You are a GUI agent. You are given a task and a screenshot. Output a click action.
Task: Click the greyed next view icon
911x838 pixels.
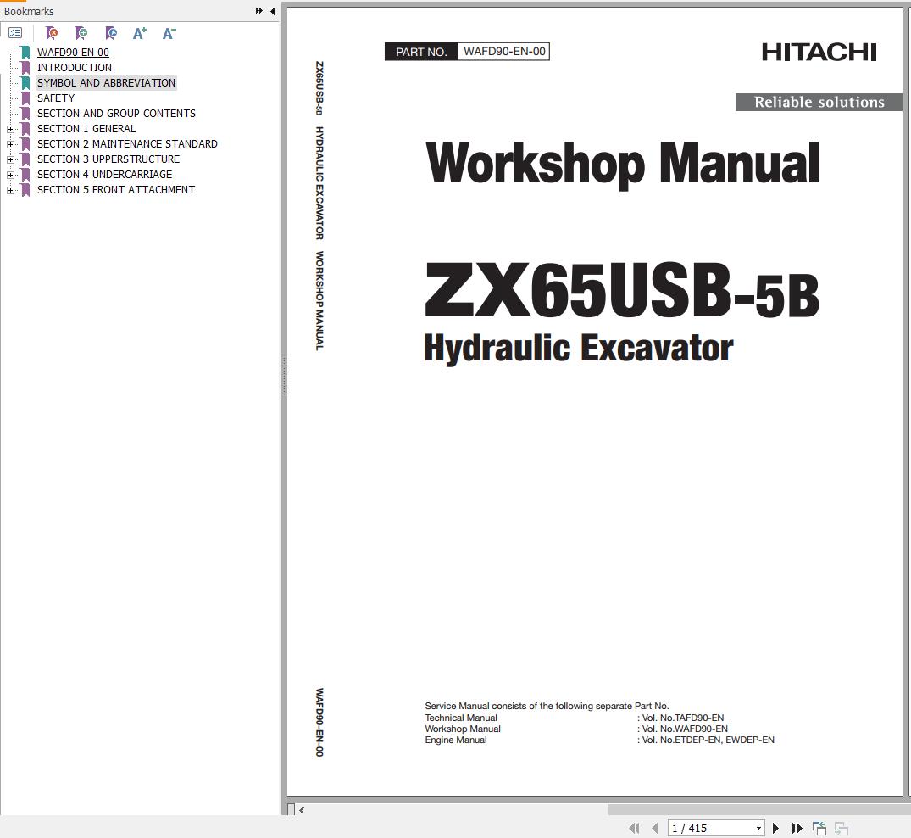click(842, 828)
